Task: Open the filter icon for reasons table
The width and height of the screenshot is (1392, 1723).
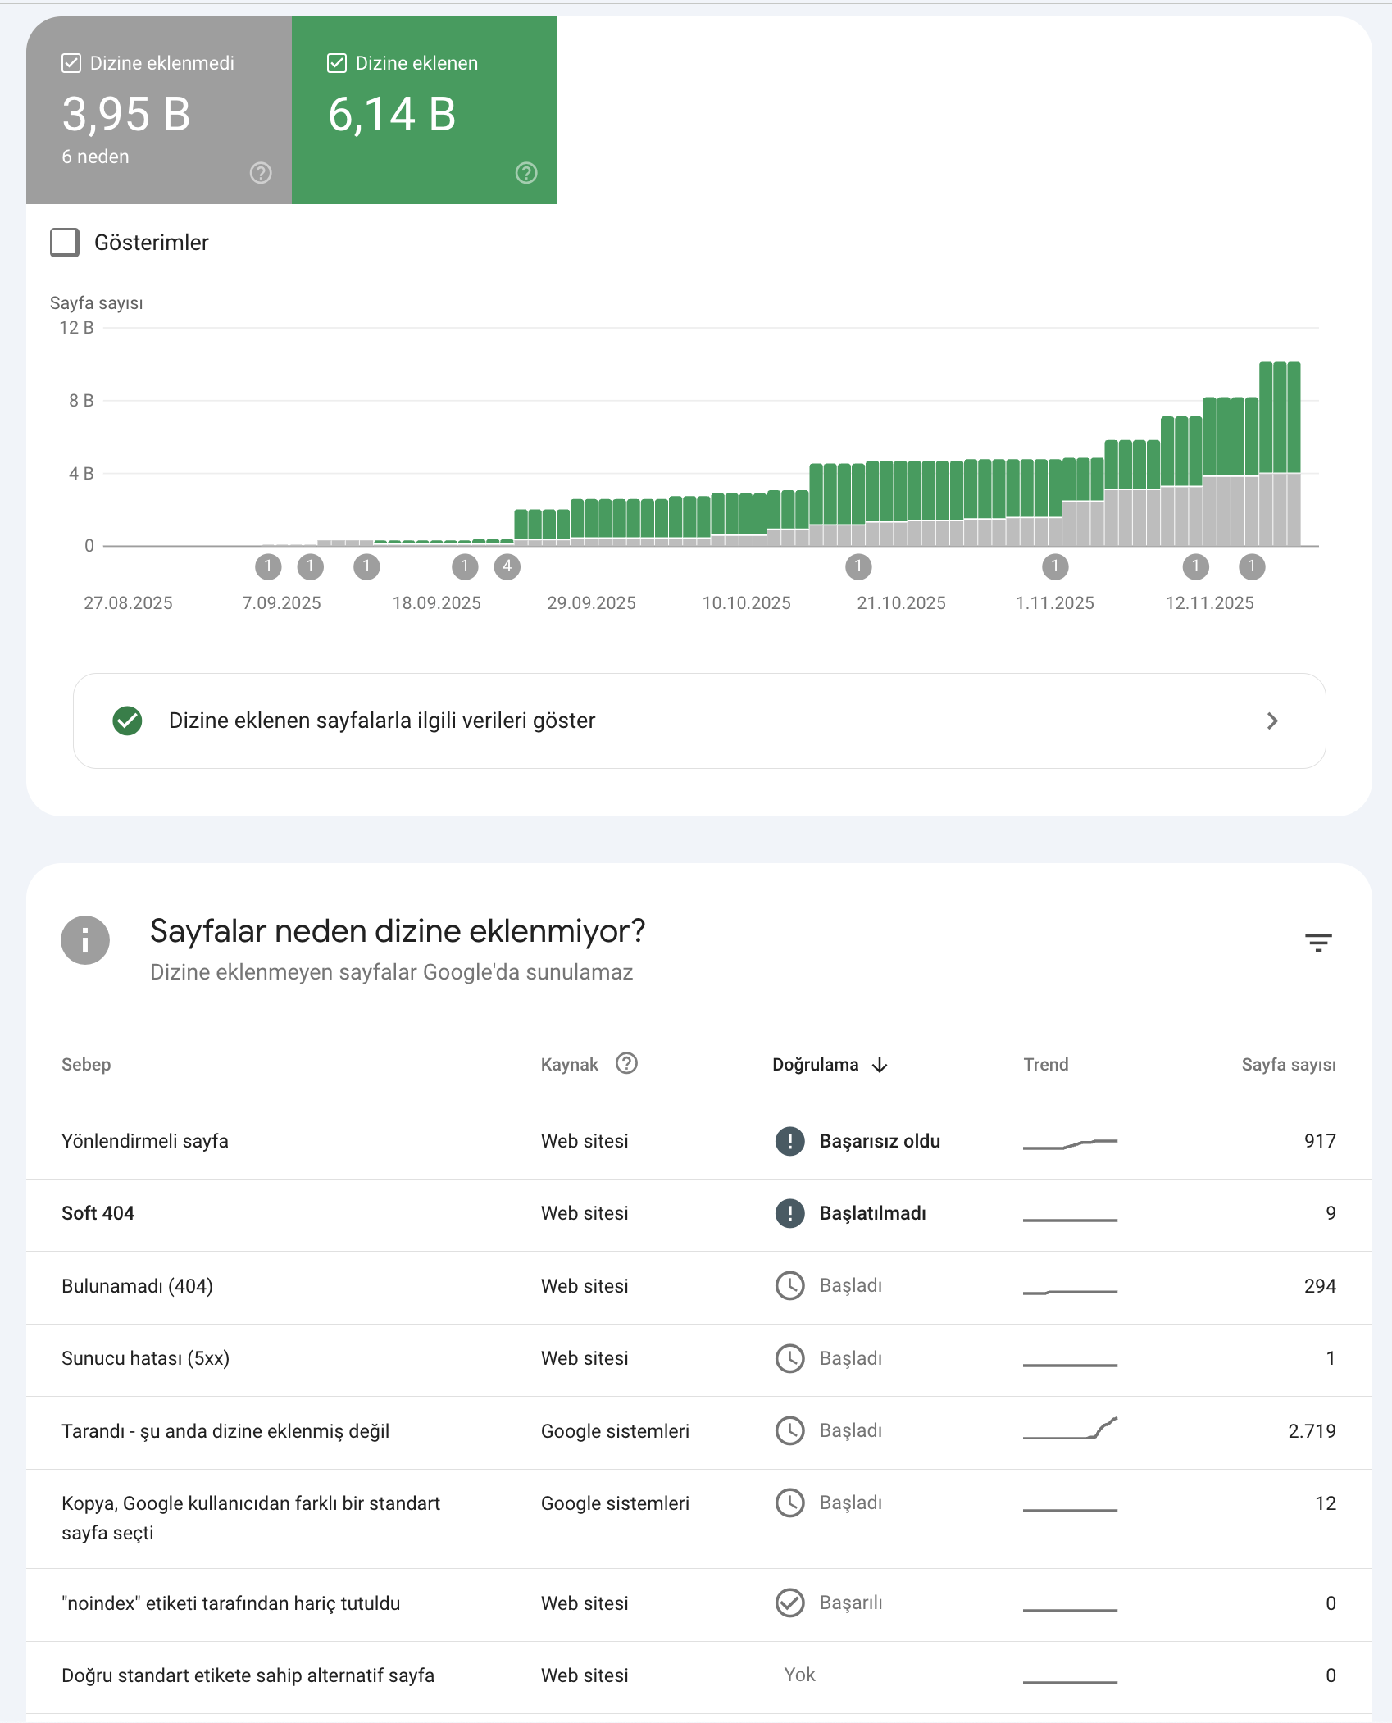Action: click(x=1318, y=943)
